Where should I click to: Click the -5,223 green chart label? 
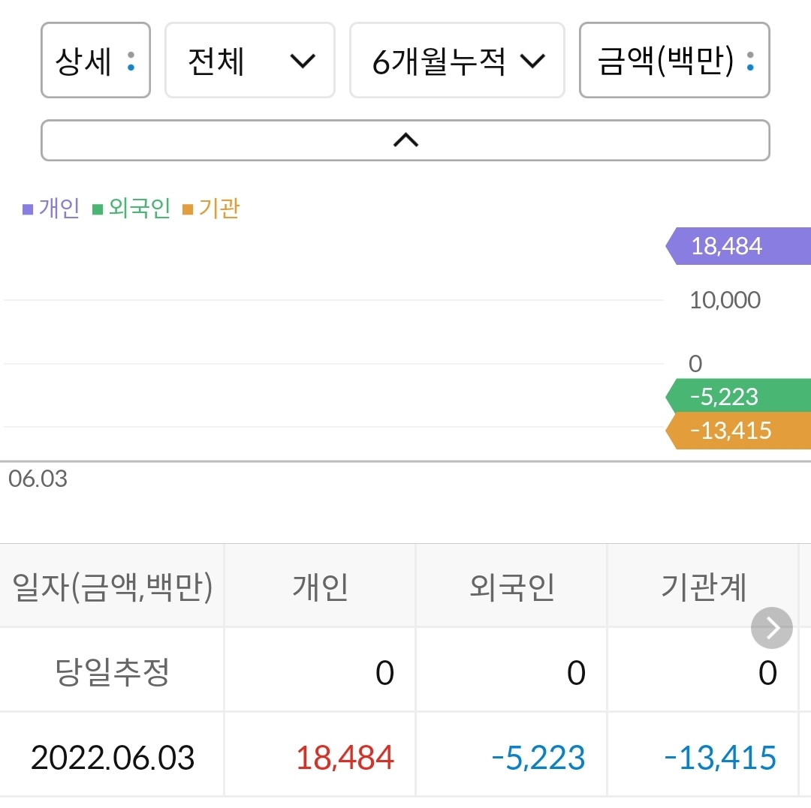727,396
